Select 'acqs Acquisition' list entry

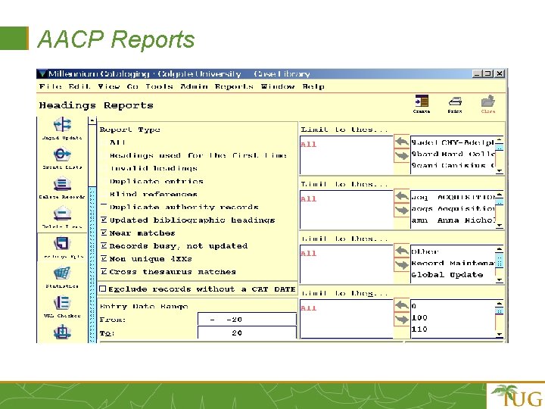(453, 209)
